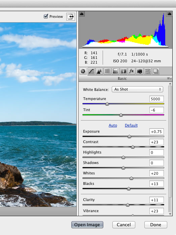Switch to the Tone Curve panel icon
Screen dimensions: 176x235
91,71
